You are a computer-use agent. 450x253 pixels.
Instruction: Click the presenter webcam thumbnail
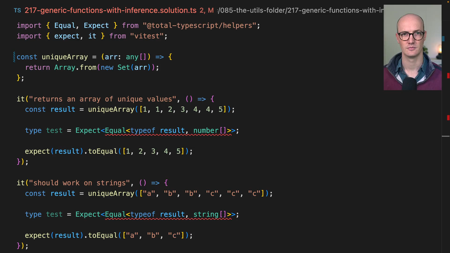click(412, 47)
